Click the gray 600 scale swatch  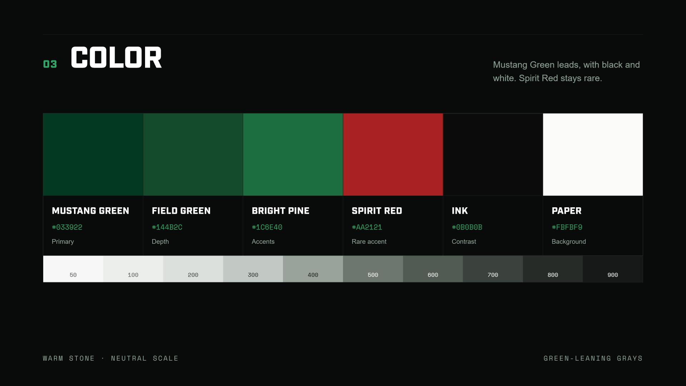433,269
